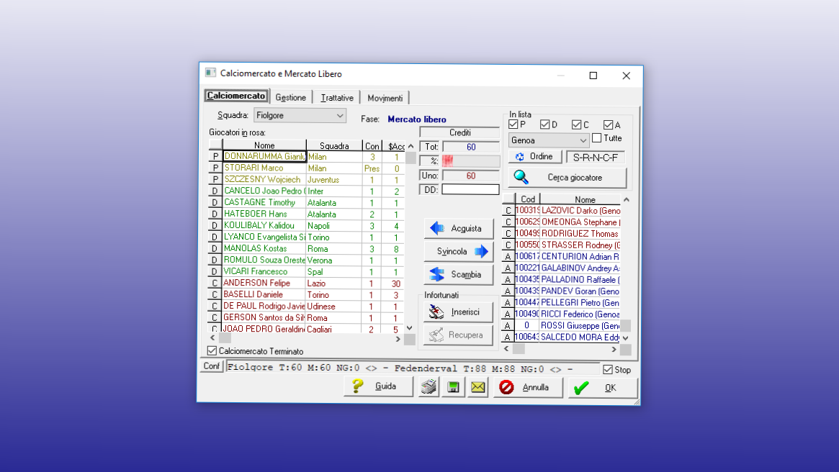This screenshot has width=839, height=472.
Task: Click the magnifying glass Cerca giocatore icon
Action: 519,177
